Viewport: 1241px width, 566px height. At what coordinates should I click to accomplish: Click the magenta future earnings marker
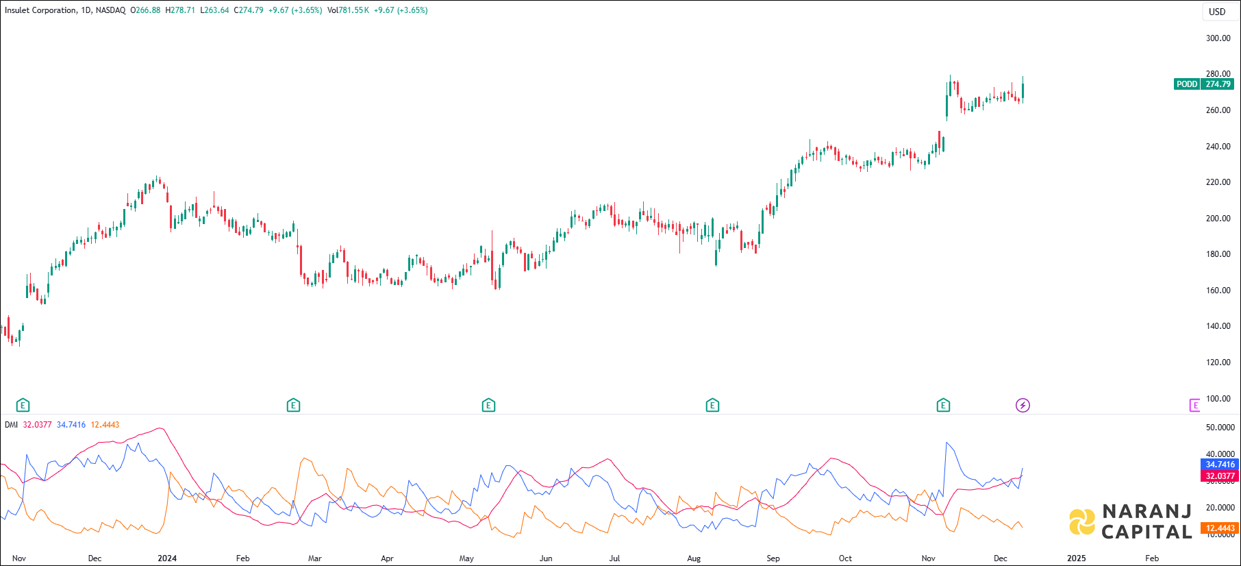tap(1195, 406)
